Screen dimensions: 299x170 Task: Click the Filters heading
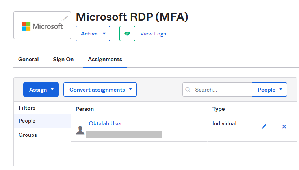27,108
